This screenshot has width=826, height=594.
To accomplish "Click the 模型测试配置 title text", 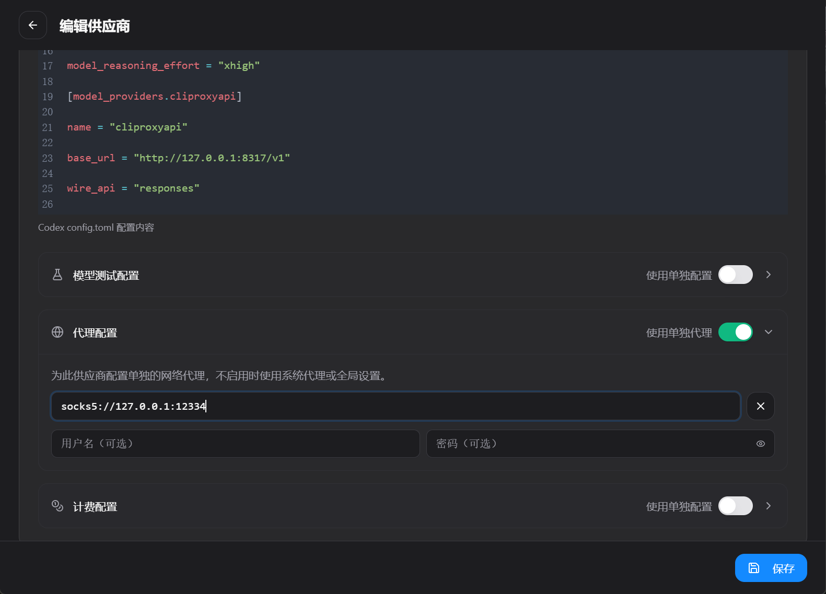I will (106, 276).
